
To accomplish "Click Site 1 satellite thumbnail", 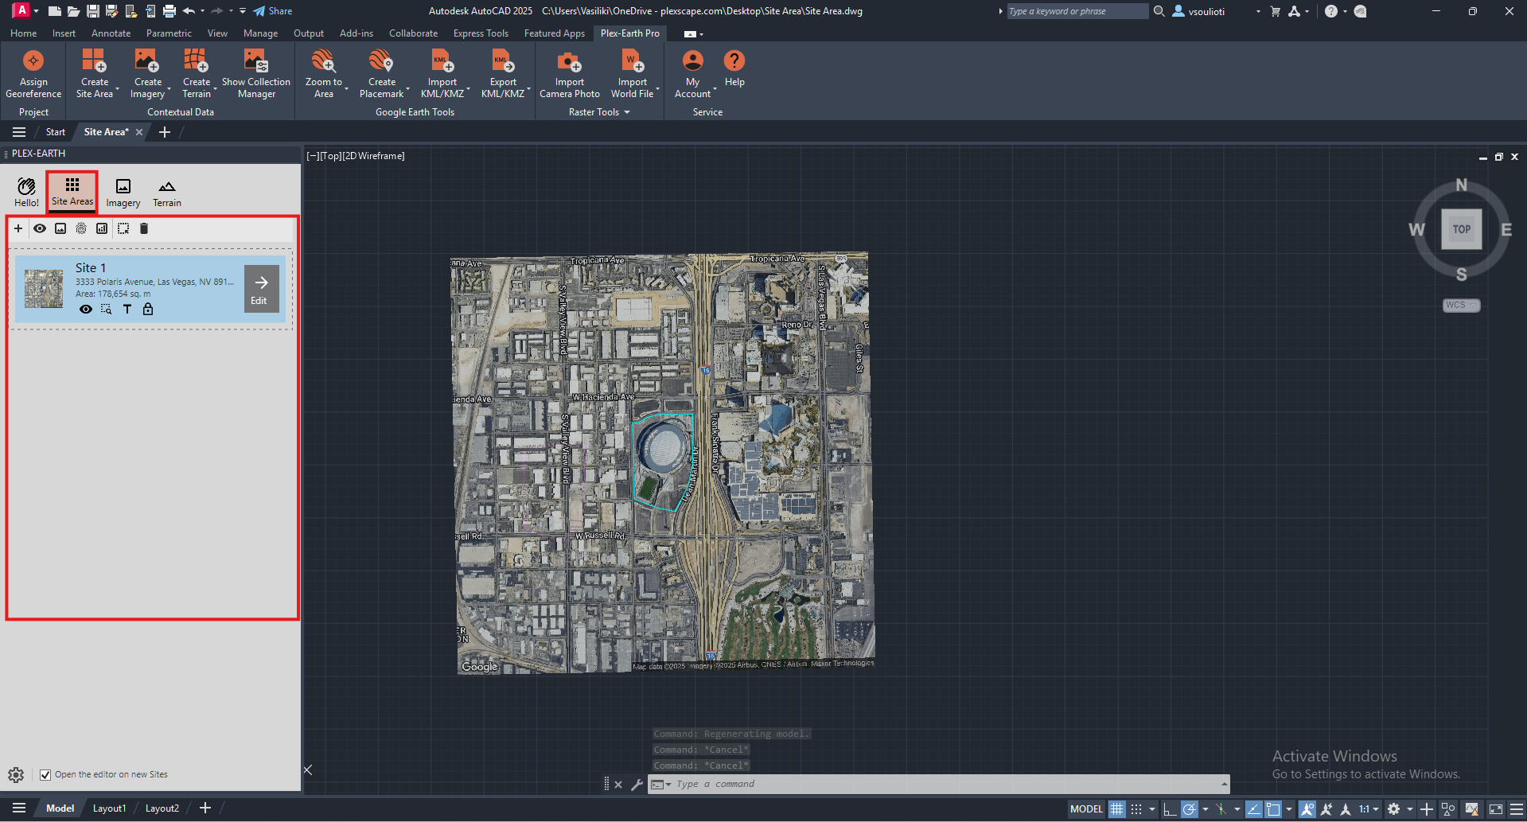I will [44, 289].
